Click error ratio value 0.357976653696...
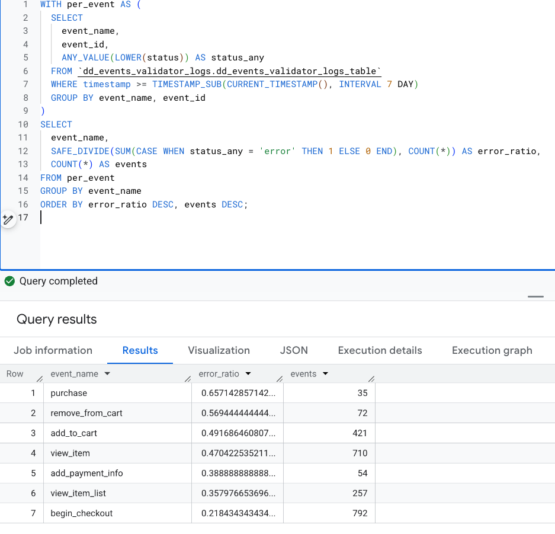This screenshot has width=555, height=534. pos(238,493)
